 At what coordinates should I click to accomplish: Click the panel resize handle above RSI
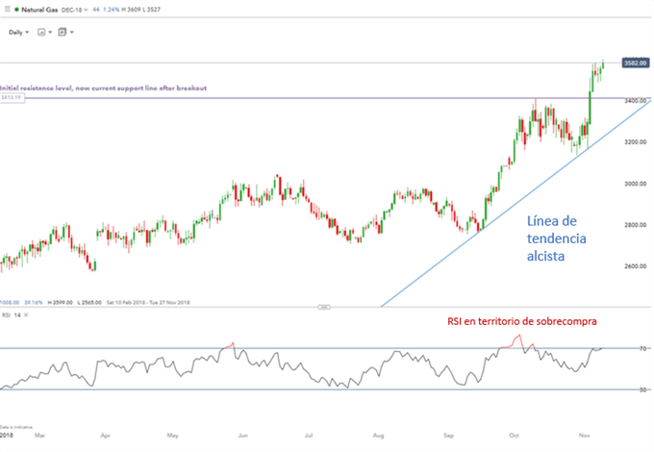[x=324, y=307]
